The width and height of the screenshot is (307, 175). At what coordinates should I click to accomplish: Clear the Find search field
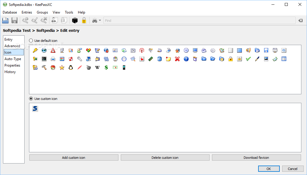(x=300, y=20)
